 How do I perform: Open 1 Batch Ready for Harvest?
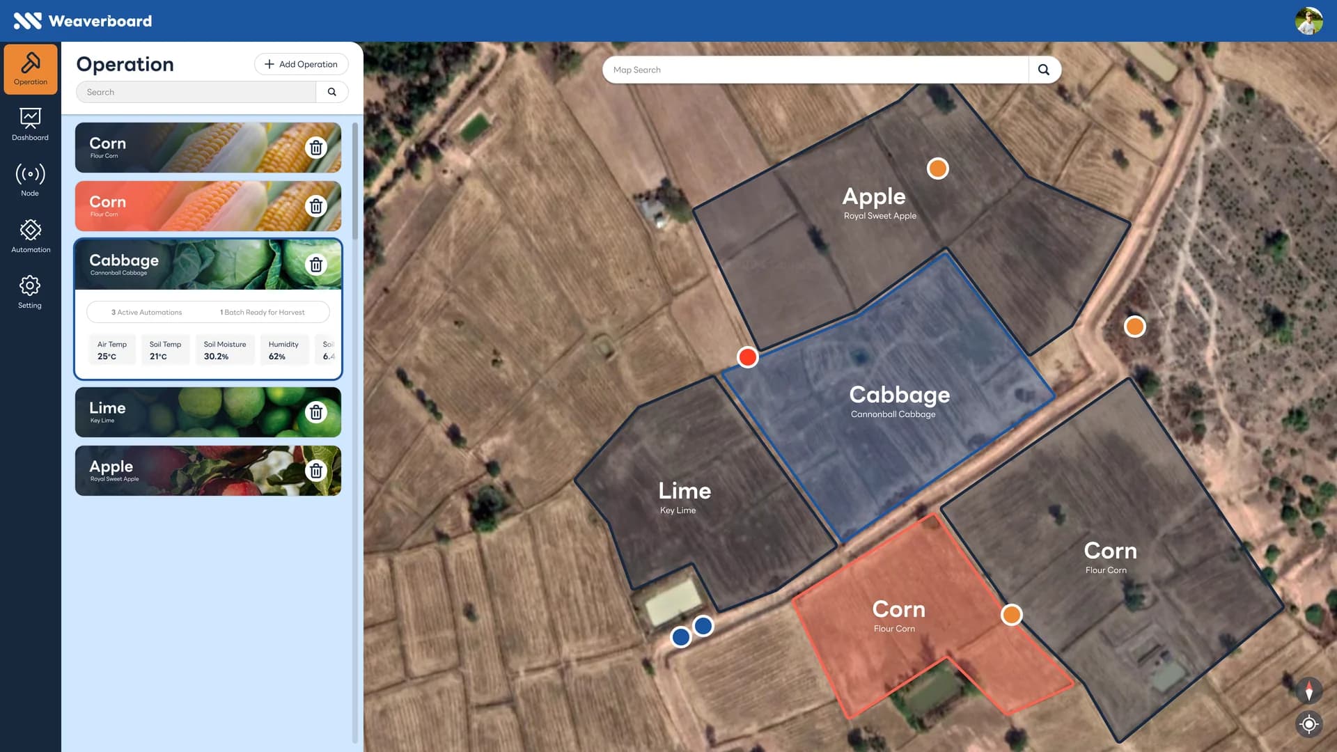click(263, 312)
